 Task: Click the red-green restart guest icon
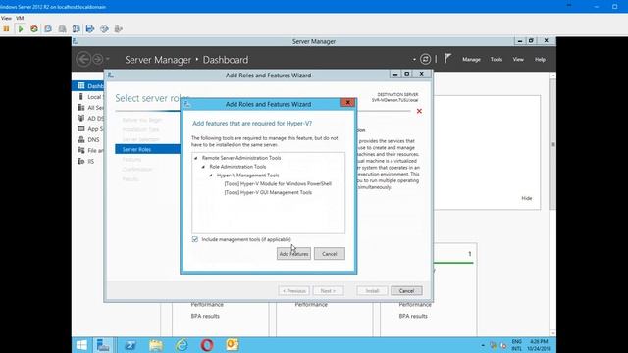[34, 28]
